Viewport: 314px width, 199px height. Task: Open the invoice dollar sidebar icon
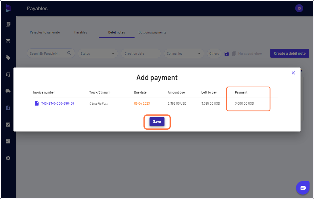pyautogui.click(x=8, y=108)
